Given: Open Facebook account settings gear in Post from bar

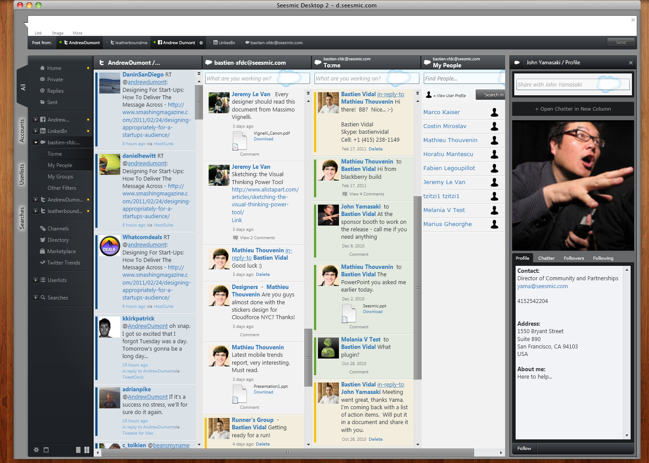Looking at the screenshot, I should [201, 43].
